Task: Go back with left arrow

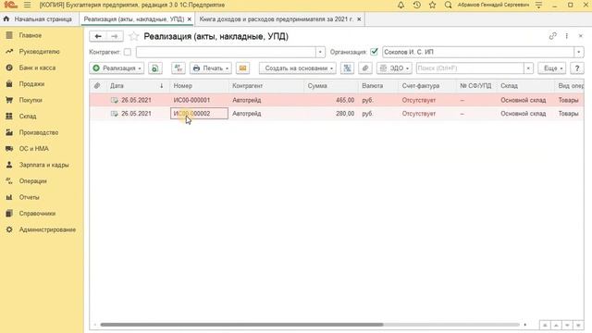Action: [x=98, y=36]
